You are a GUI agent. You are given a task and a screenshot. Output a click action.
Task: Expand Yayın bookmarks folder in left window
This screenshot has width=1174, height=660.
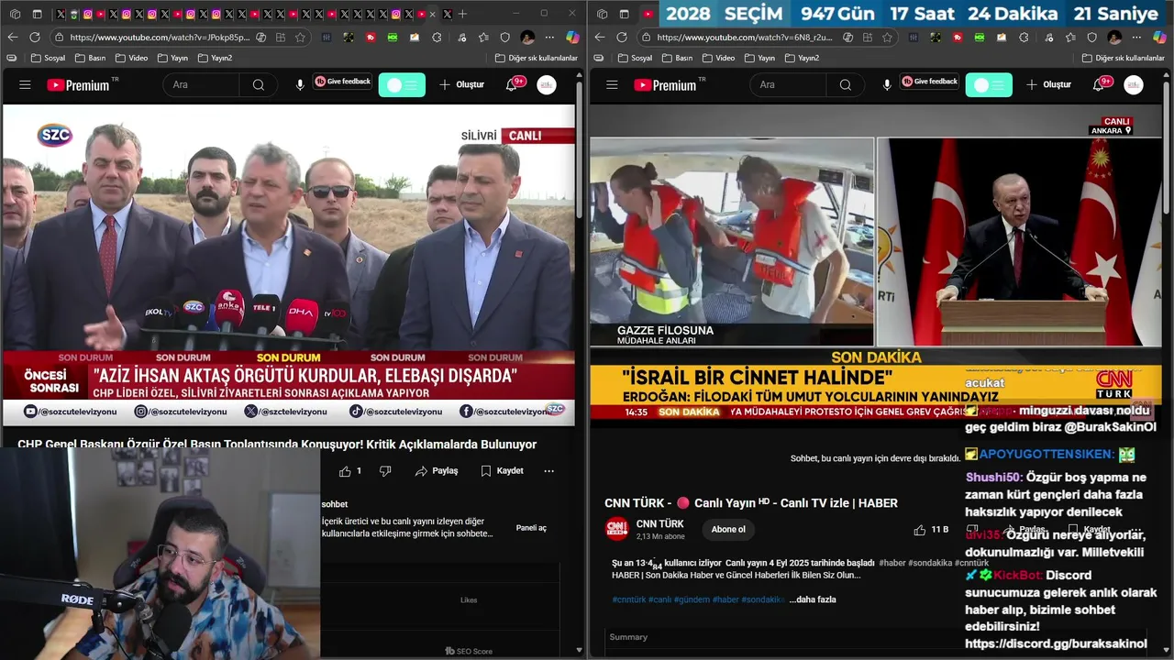[x=172, y=58]
